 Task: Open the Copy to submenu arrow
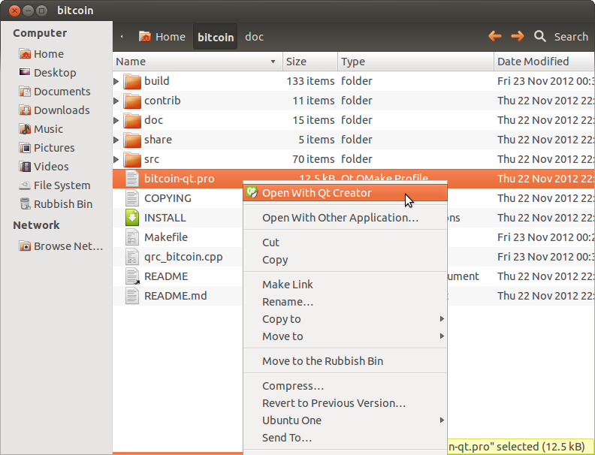442,319
